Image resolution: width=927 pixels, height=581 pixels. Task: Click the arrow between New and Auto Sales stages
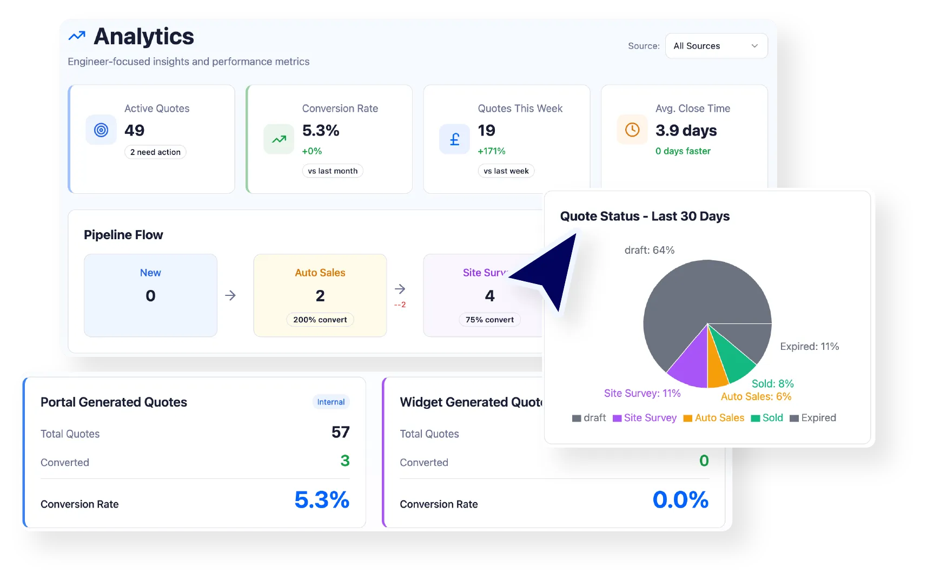point(231,295)
